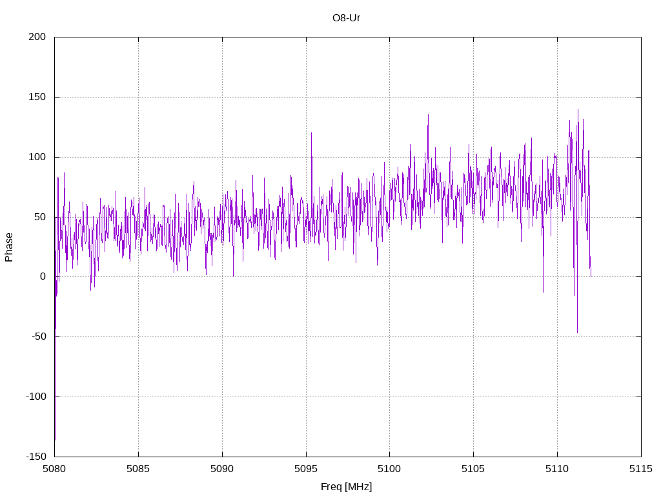Click the x-axis tick label 5080
This screenshot has height=496, width=661.
point(54,469)
